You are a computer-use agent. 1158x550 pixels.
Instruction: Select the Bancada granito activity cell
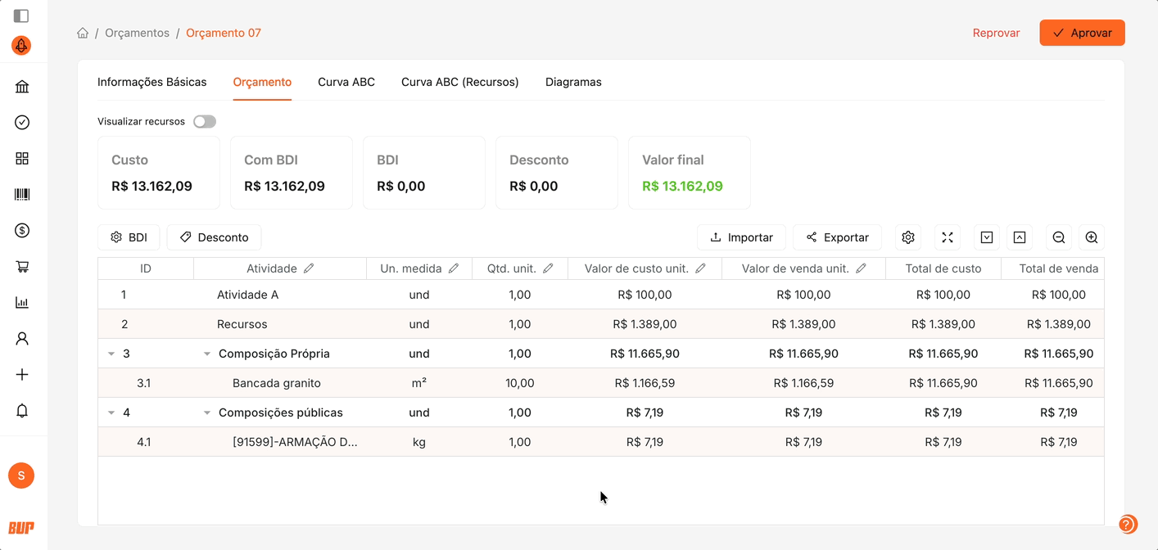(277, 383)
